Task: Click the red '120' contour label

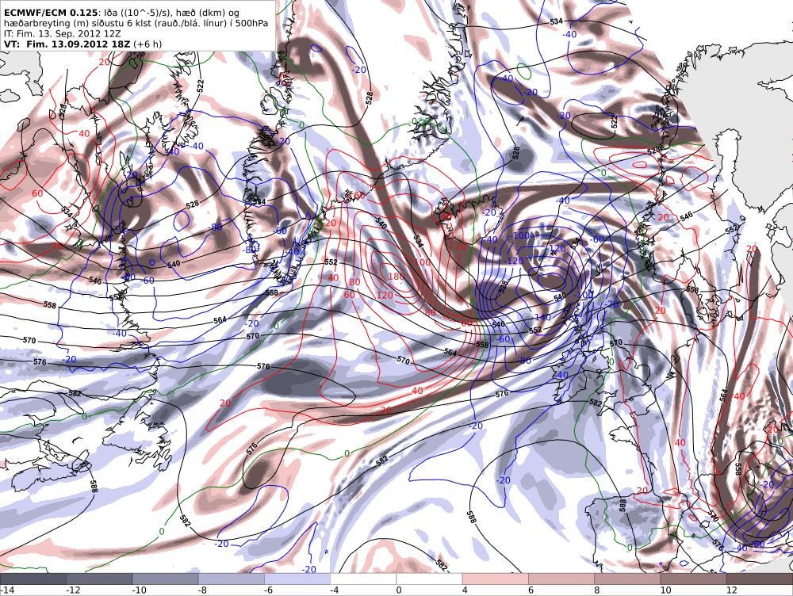Action: tap(385, 295)
